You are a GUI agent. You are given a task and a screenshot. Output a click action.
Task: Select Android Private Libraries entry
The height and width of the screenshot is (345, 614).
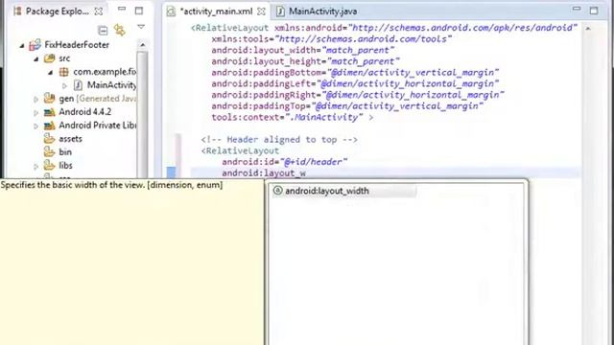tap(98, 126)
